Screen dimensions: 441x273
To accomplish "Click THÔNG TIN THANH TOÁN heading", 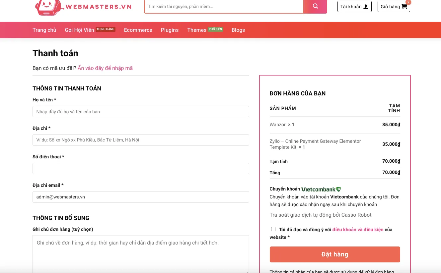I will 67,88.
